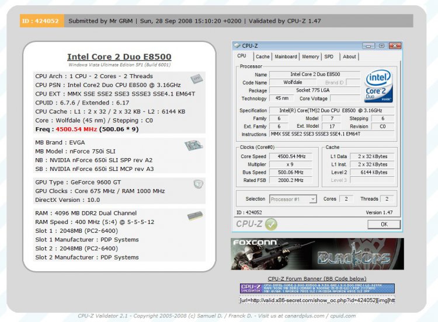The width and height of the screenshot is (438, 322).
Task: Click the CPUID 6.7.6 Extended line
Action: pyautogui.click(x=82, y=103)
